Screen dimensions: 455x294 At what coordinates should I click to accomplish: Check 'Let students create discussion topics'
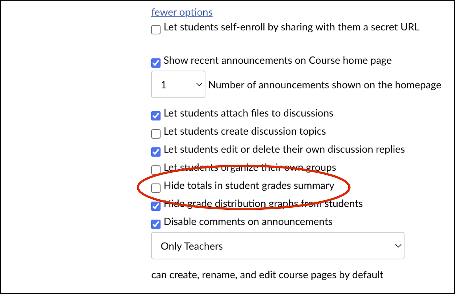[x=156, y=134]
